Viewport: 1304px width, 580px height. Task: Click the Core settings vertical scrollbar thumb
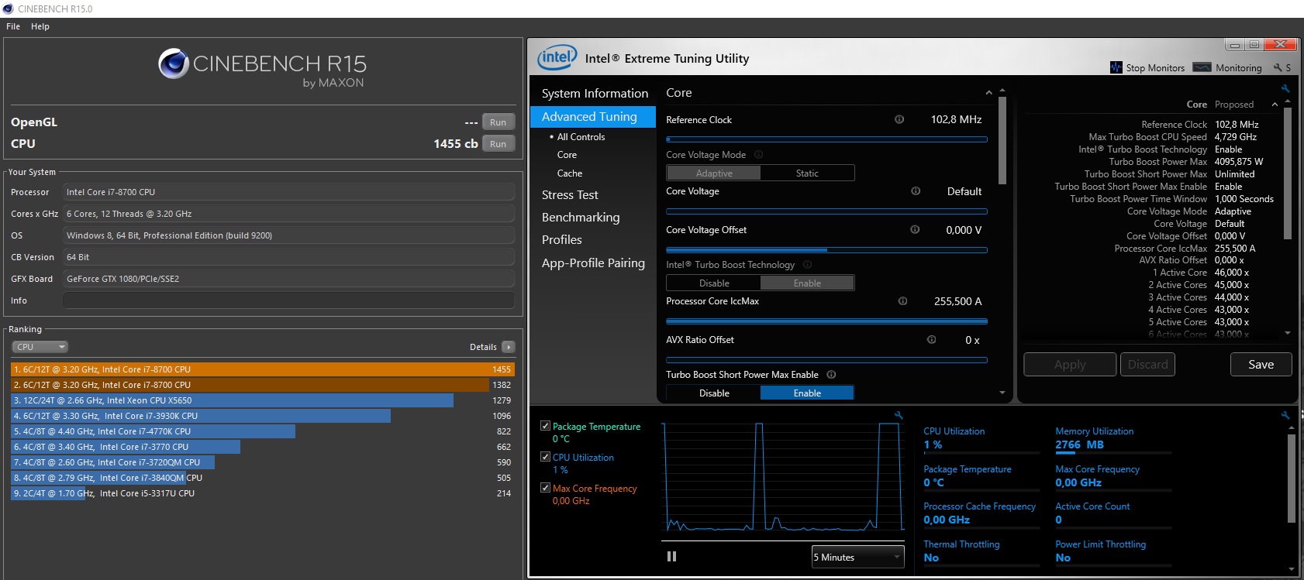1002,140
